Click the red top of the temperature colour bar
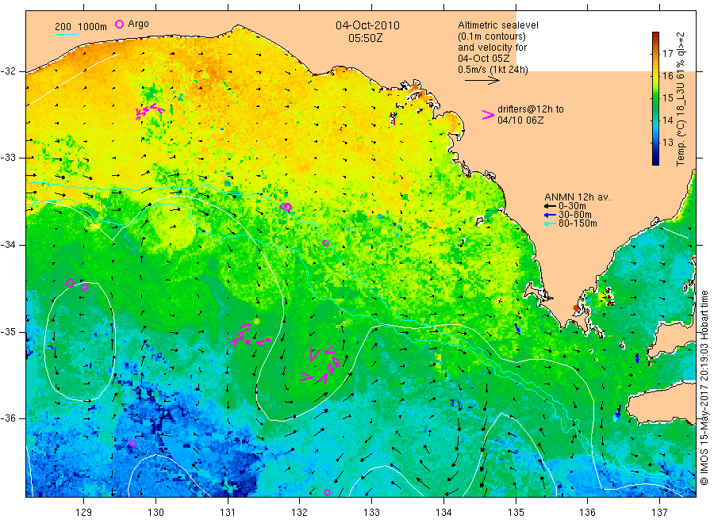 [656, 36]
